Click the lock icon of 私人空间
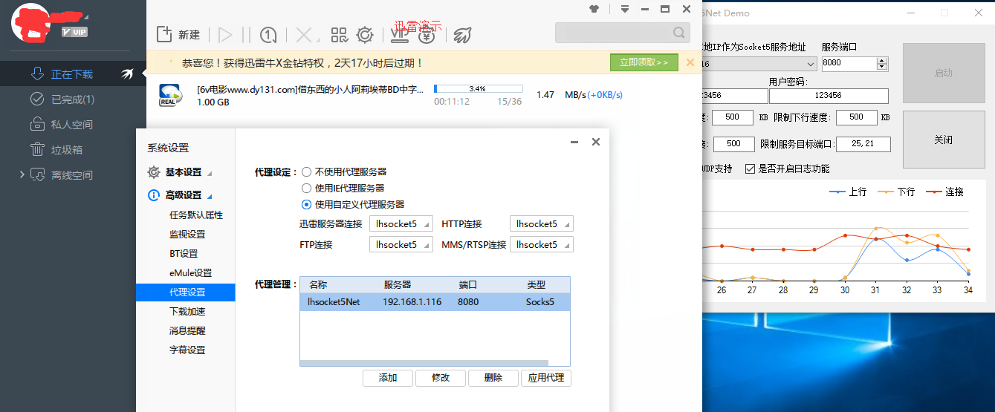 coord(37,124)
